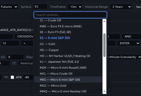The image size is (141, 96).
Task: Select HO — NY Harbor ULSD / Heating Oil
Action: (x=68, y=56)
